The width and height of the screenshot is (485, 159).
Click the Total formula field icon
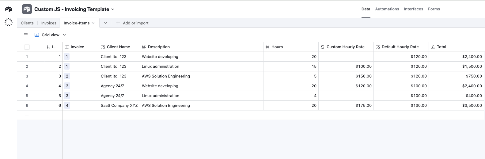(x=433, y=47)
